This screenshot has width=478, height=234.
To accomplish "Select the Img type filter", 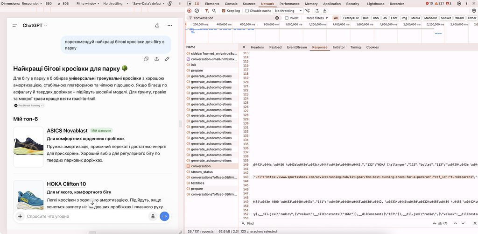I will tap(404, 18).
